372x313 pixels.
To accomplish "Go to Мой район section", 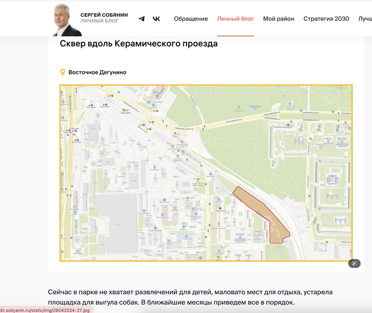I will point(278,19).
